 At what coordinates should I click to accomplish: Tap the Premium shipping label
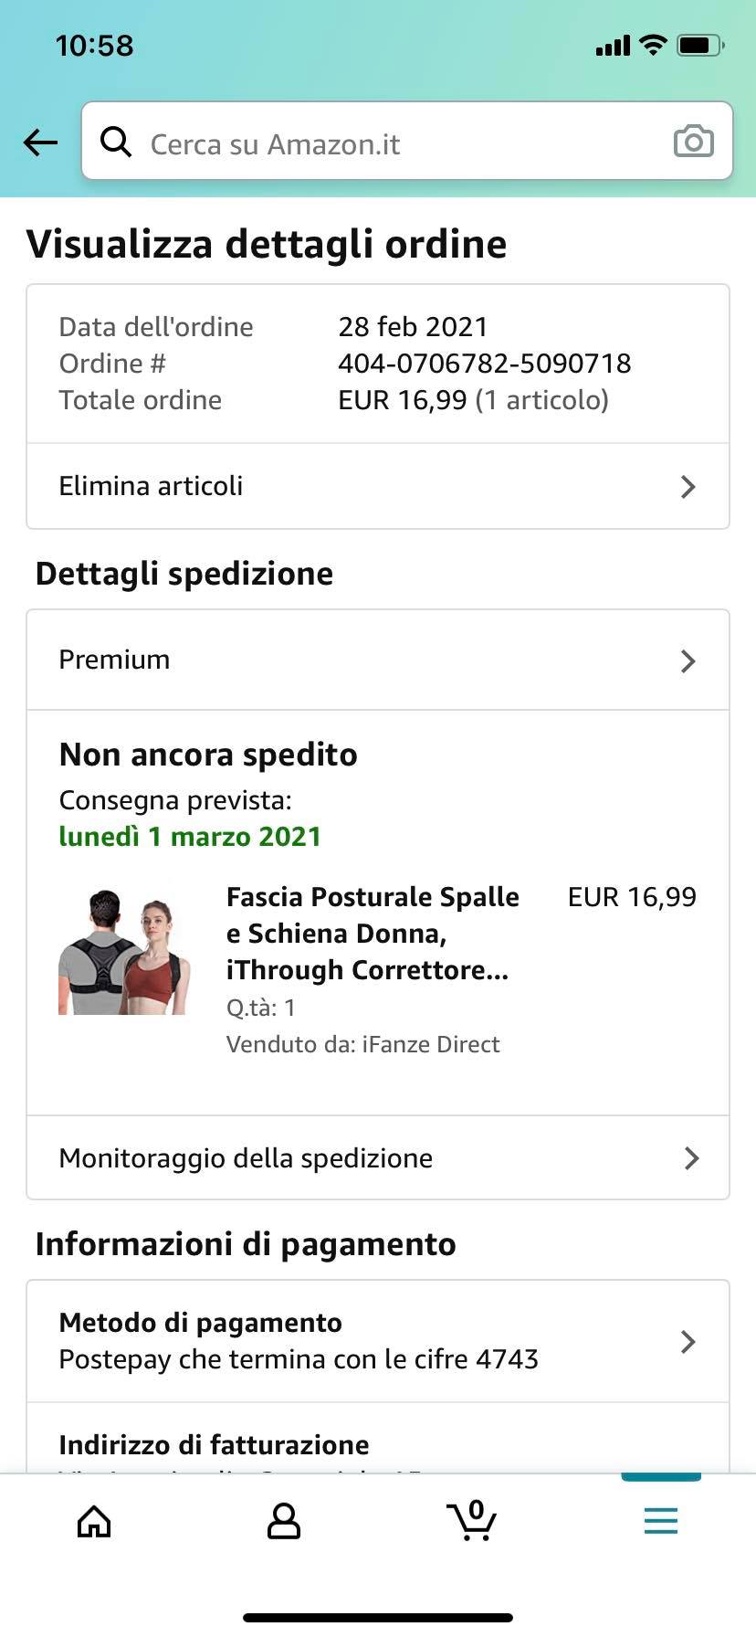point(114,660)
